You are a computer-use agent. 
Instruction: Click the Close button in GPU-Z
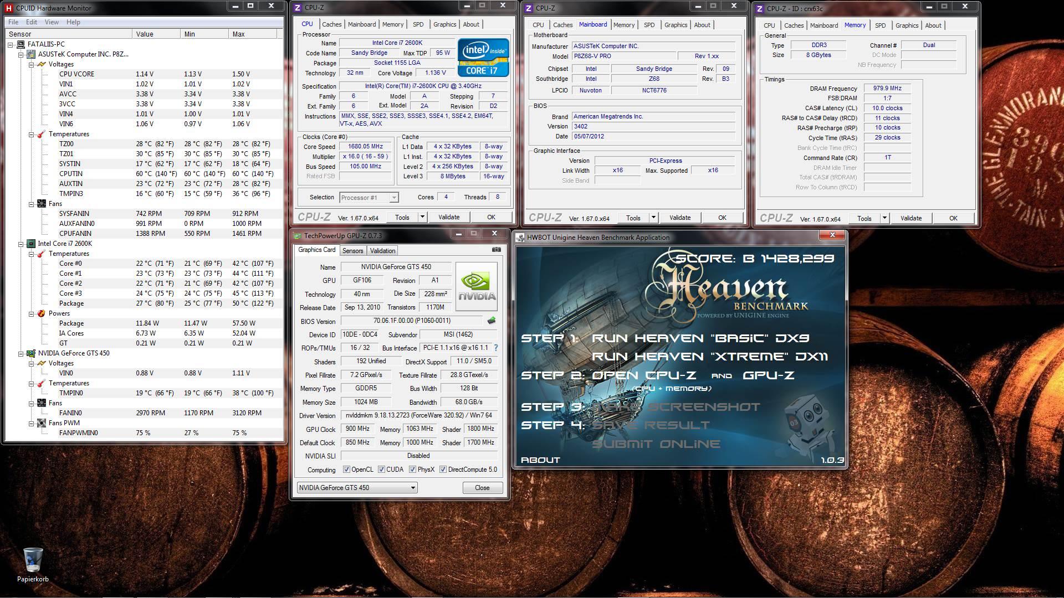tap(482, 488)
